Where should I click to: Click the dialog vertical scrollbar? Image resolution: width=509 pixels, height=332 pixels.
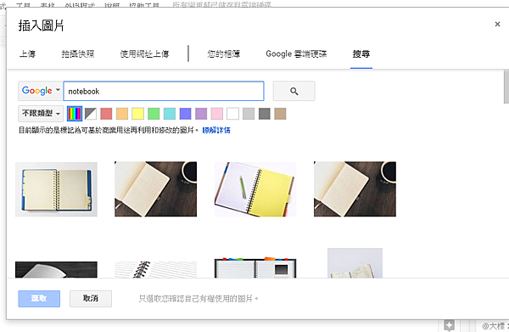(506, 87)
